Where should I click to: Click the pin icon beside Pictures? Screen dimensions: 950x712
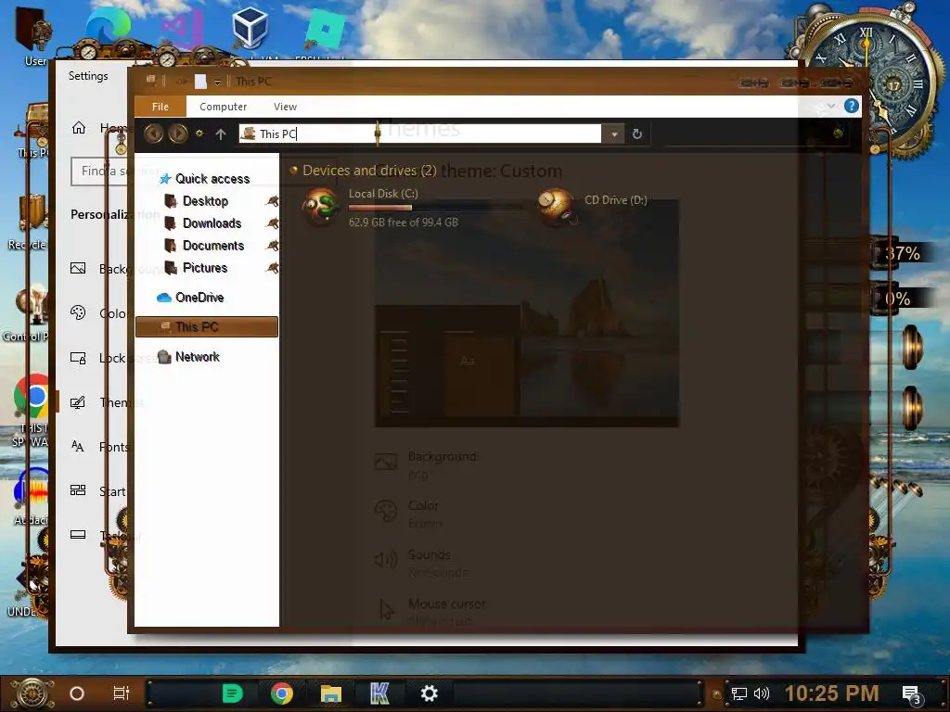tap(273, 268)
